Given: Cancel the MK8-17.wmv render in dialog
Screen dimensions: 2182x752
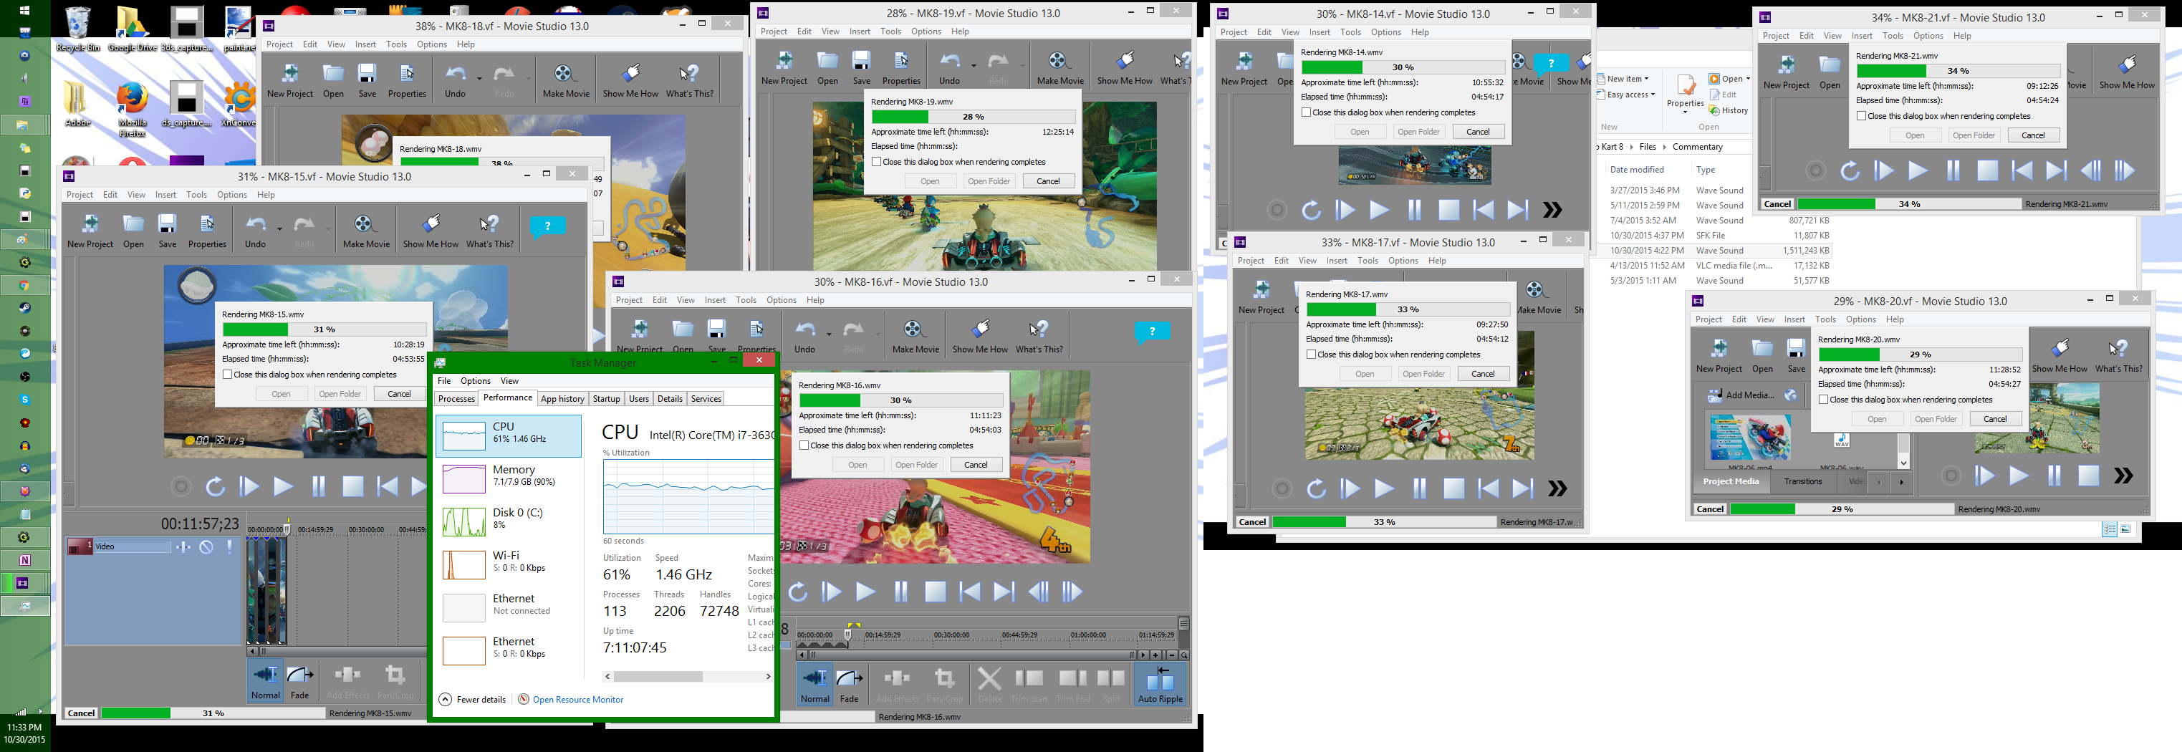Looking at the screenshot, I should click(x=1482, y=373).
